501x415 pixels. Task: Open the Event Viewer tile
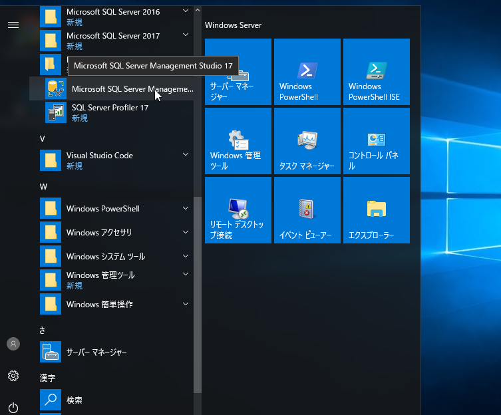[307, 210]
